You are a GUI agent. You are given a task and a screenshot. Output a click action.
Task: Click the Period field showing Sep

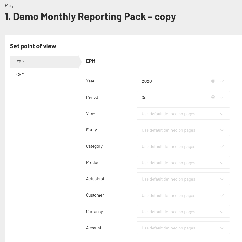183,97
